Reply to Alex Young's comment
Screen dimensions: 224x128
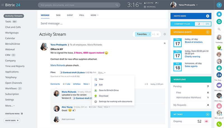point(100,107)
